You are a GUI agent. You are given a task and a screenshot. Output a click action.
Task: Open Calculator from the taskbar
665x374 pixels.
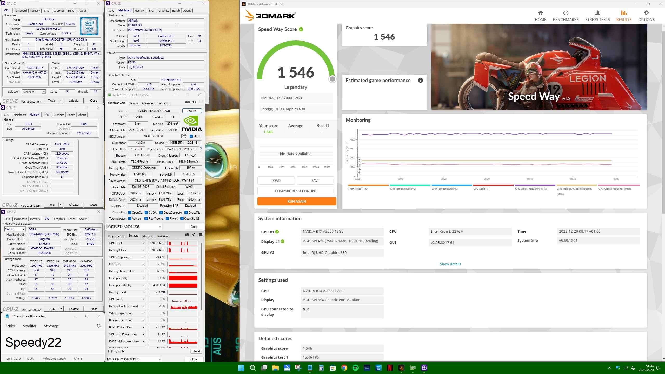321,368
